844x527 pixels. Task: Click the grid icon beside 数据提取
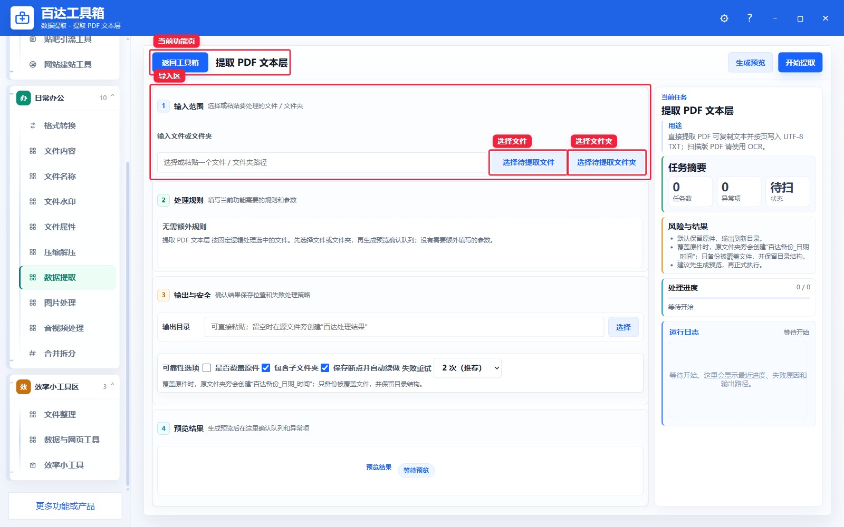33,277
